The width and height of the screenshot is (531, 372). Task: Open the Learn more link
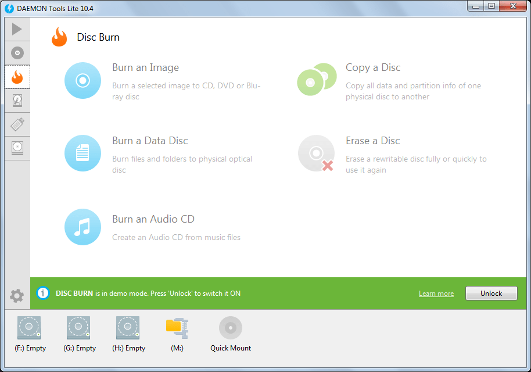[x=436, y=294]
